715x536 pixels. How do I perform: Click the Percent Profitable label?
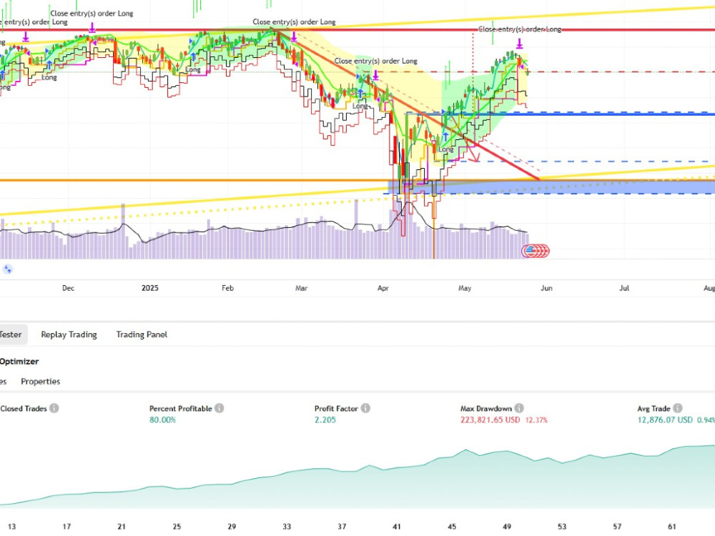(181, 408)
